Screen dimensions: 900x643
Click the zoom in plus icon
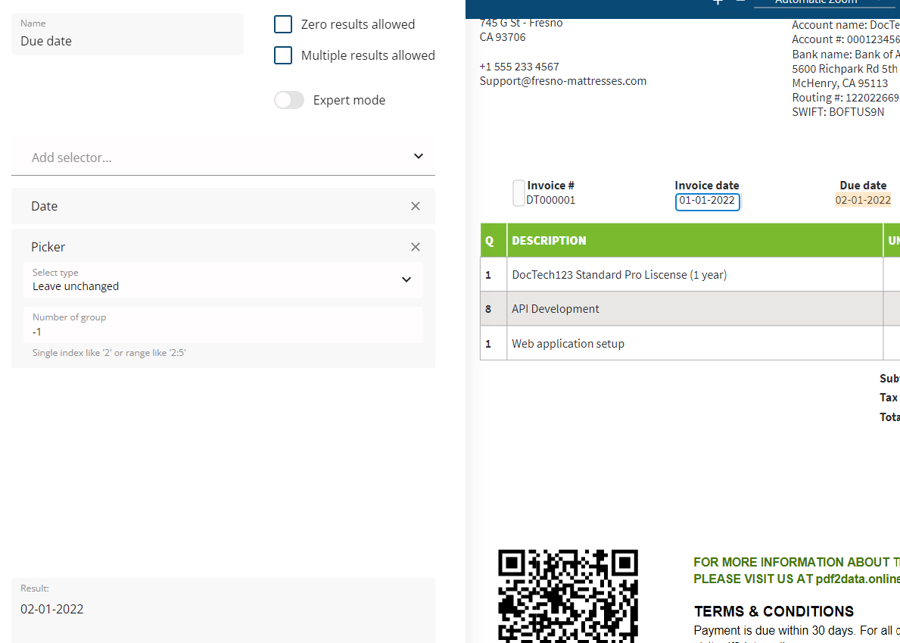(718, 2)
